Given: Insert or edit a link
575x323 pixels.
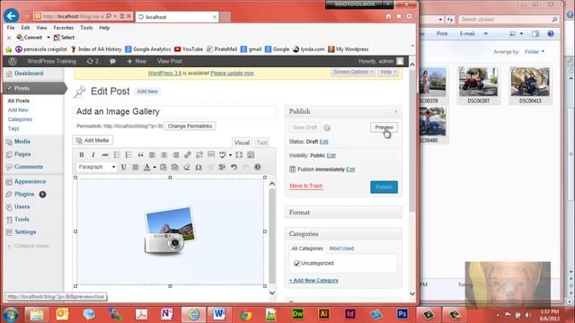Looking at the screenshot, I should (x=188, y=155).
